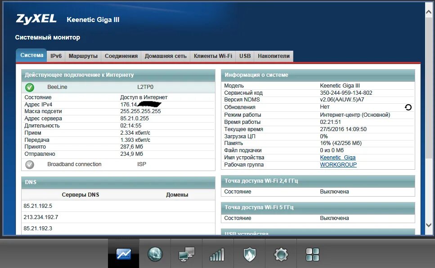Open the Соединения tab
Image resolution: width=435 pixels, height=268 pixels.
(x=121, y=56)
